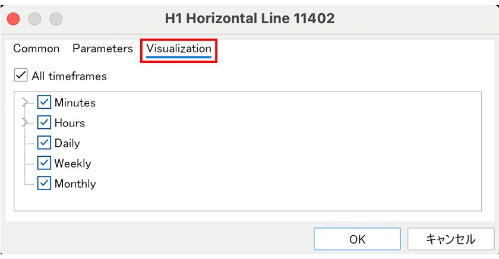Disable the Daily timeframe checkbox
499x259 pixels.
coord(45,143)
